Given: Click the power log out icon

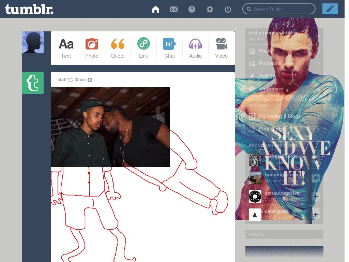Looking at the screenshot, I should pyautogui.click(x=228, y=9).
